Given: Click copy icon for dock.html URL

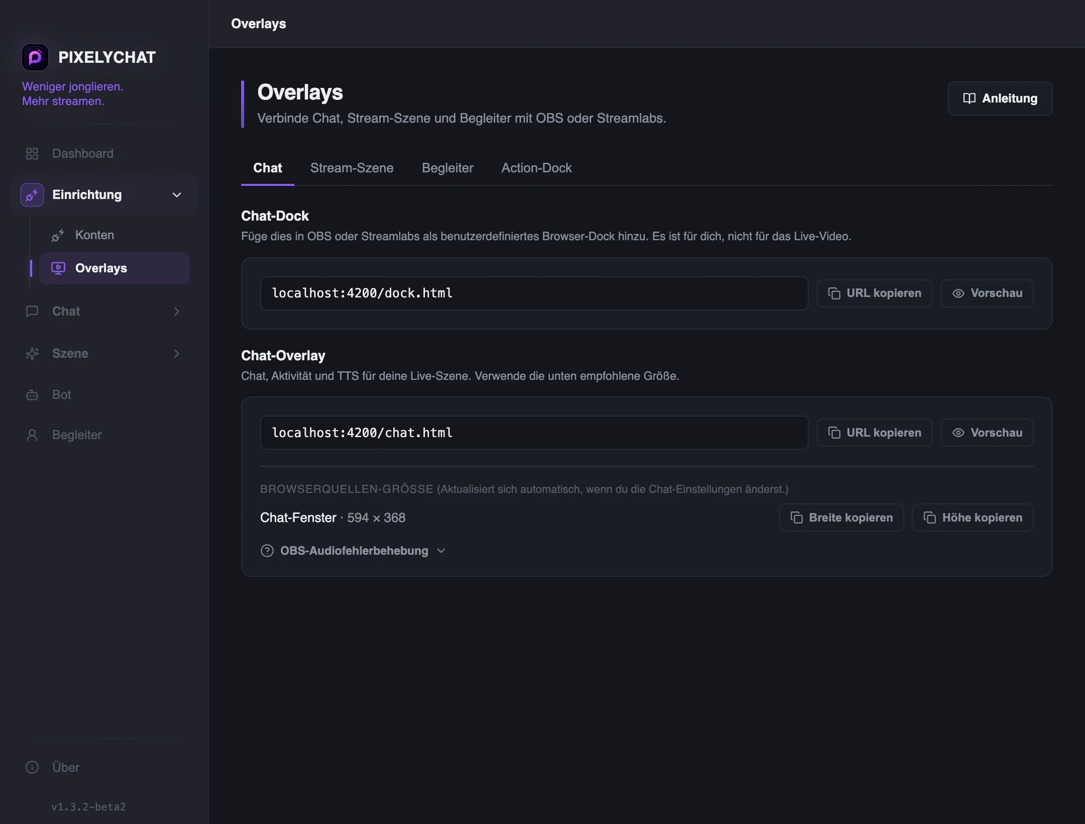Looking at the screenshot, I should pos(834,293).
